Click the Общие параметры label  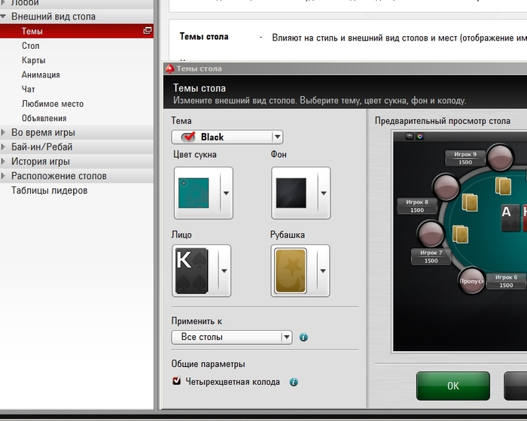point(208,364)
